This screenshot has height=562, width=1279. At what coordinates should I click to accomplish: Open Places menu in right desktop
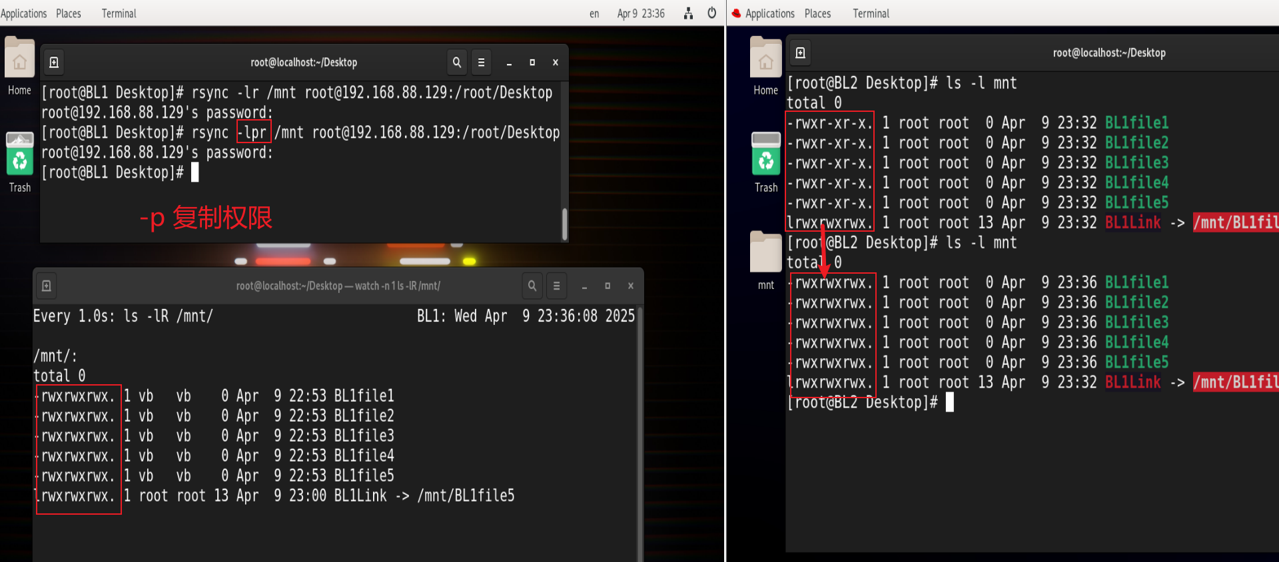(x=817, y=13)
